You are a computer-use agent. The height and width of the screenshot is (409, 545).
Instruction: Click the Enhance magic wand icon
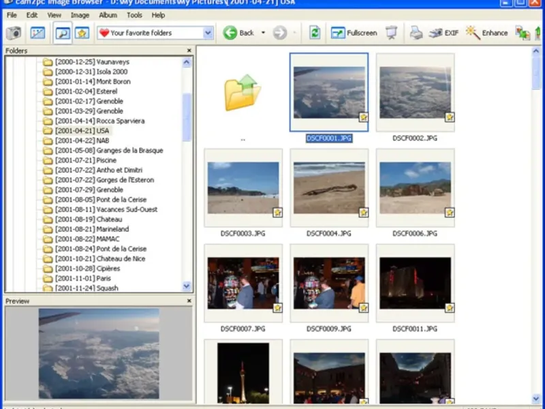[473, 33]
